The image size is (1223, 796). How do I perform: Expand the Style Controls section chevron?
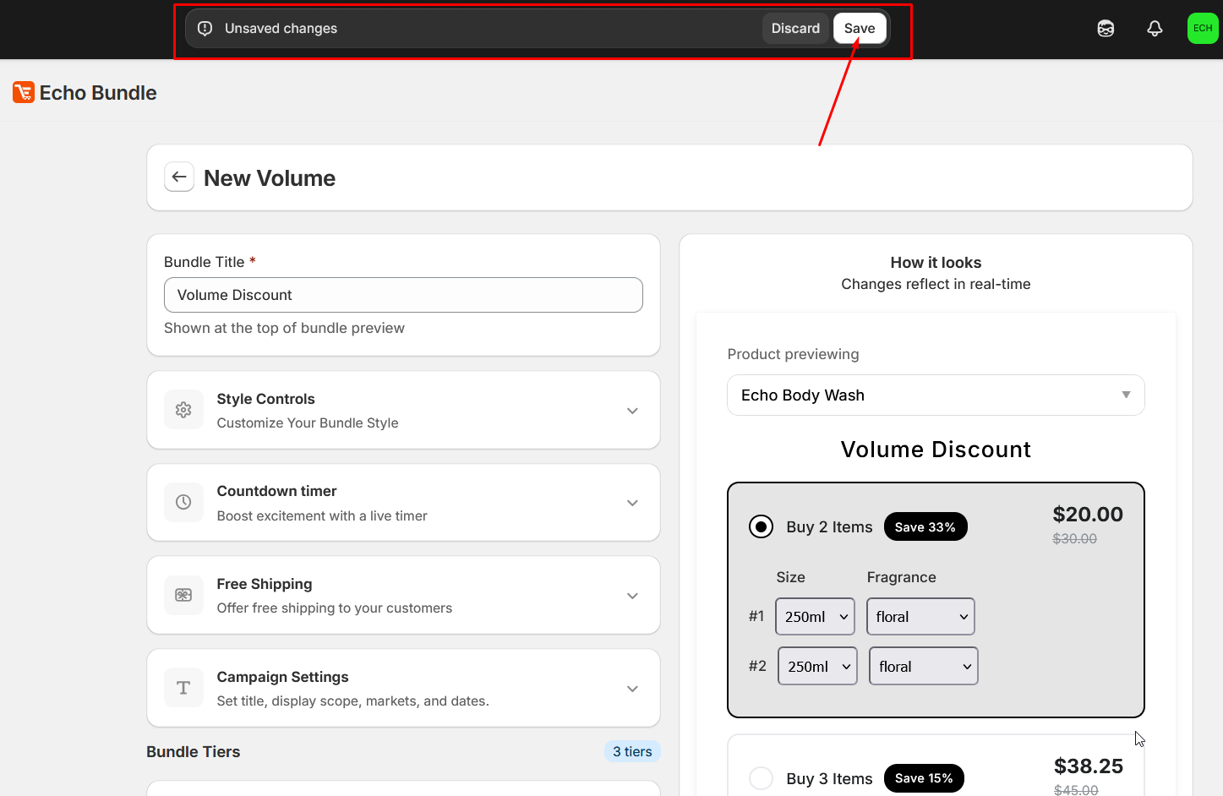(632, 411)
